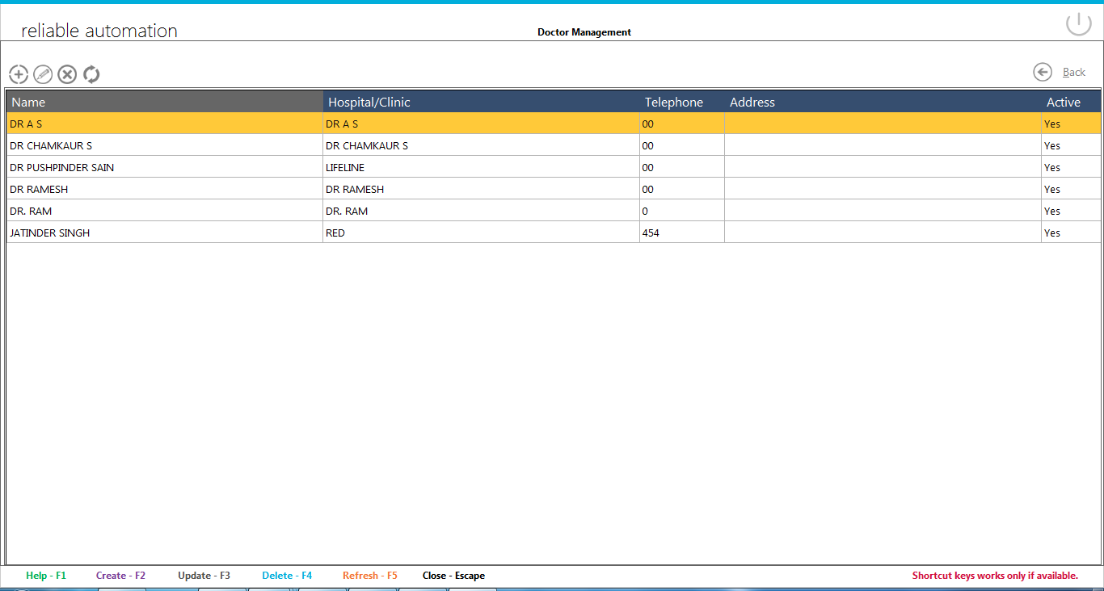The image size is (1104, 591).
Task: Select the DR. RAM name cell
Action: pyautogui.click(x=165, y=211)
